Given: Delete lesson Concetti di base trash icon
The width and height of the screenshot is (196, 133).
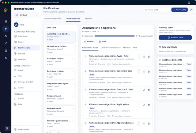Looking at the screenshot, I should pos(149,72).
